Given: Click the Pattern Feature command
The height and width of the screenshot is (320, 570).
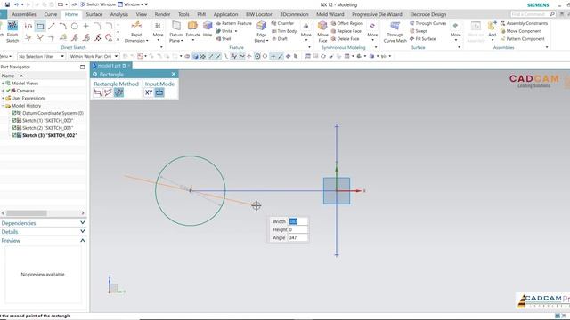Looking at the screenshot, I should pyautogui.click(x=233, y=23).
